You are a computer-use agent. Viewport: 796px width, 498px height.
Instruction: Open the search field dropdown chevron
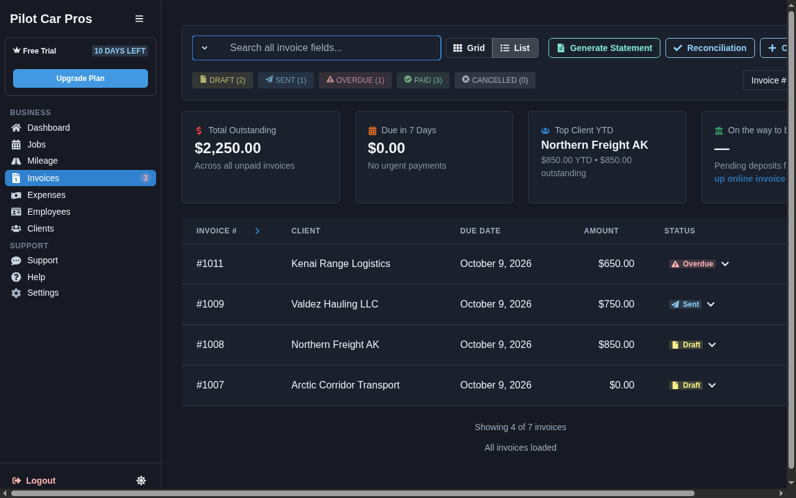pyautogui.click(x=205, y=48)
